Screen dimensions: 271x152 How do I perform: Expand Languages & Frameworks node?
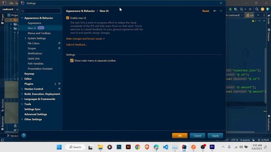22,99
